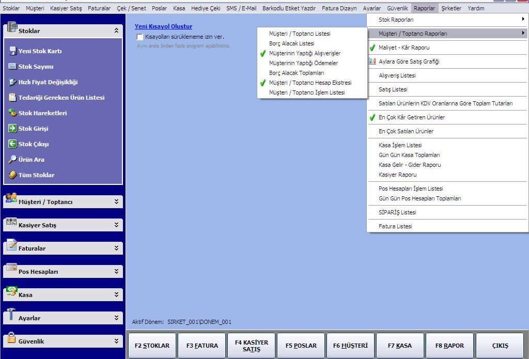Click the Hızlı Fiyat Değişikliği icon
The image size is (529, 359).
[x=13, y=82]
